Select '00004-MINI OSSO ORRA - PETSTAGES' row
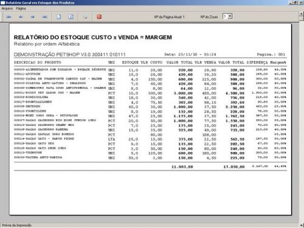This screenshot has height=228, width=304. coord(150,116)
